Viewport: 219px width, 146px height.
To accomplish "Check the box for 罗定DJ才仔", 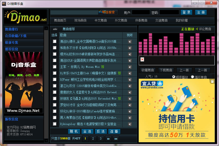I will [x=55, y=105].
